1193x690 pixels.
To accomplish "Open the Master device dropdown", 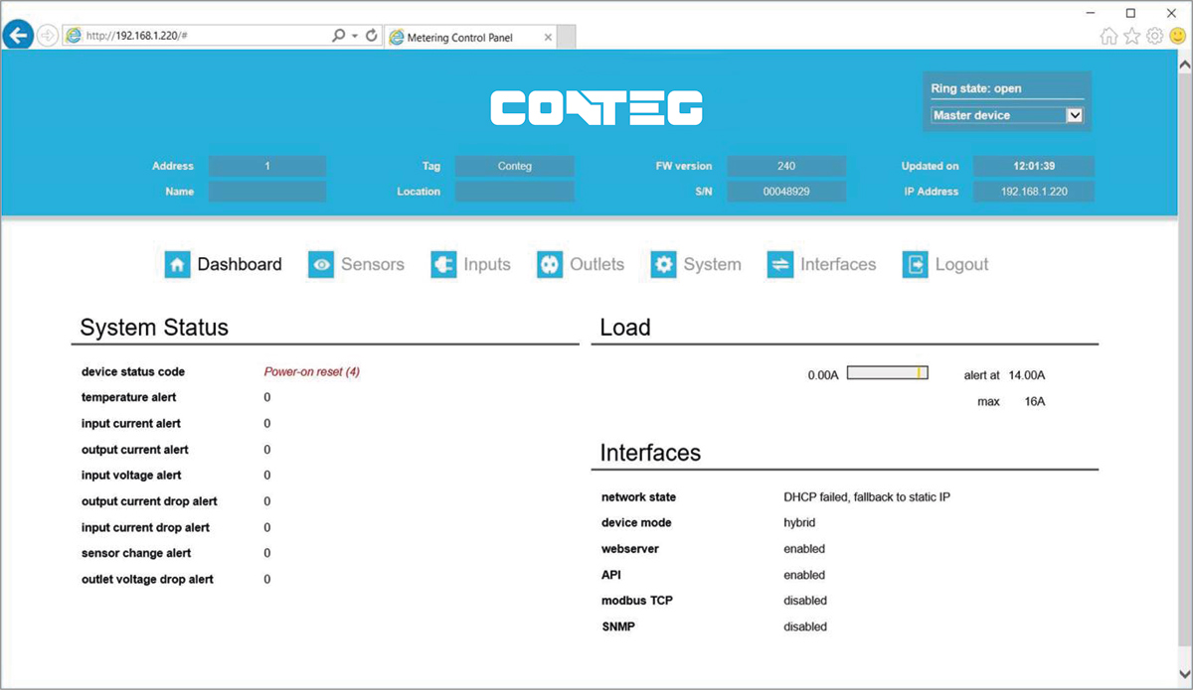I will click(x=1007, y=115).
